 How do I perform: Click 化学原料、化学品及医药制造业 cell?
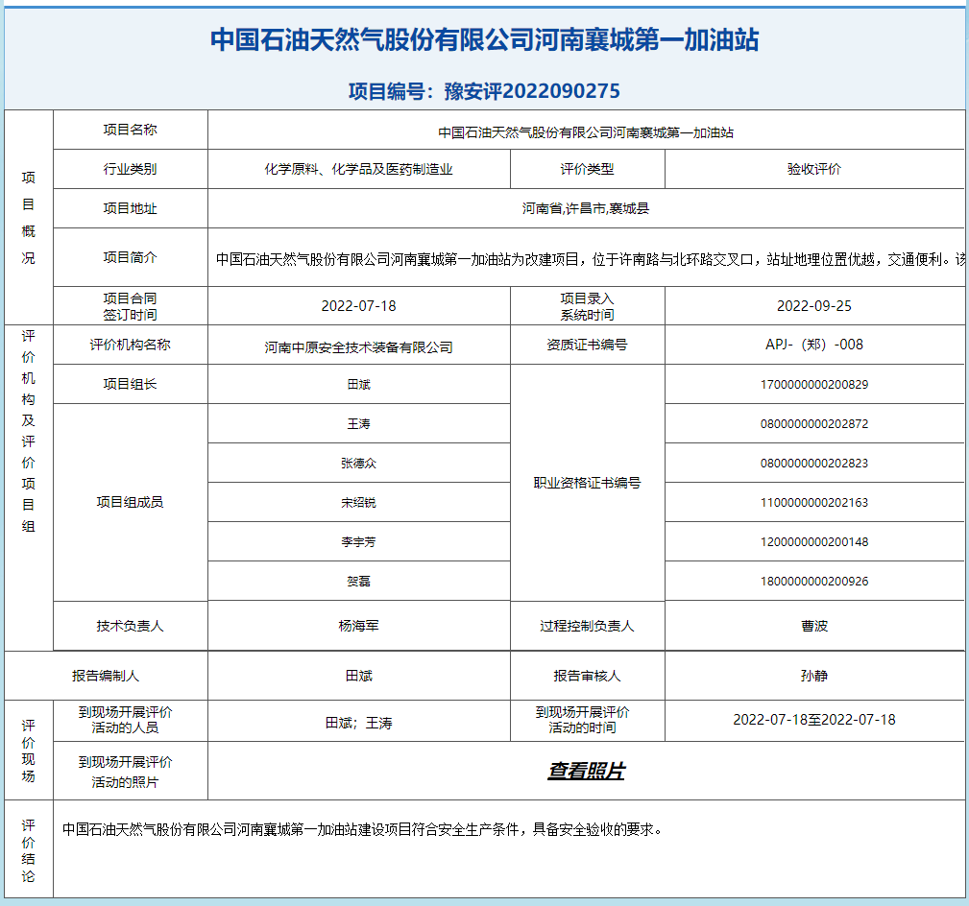point(358,169)
